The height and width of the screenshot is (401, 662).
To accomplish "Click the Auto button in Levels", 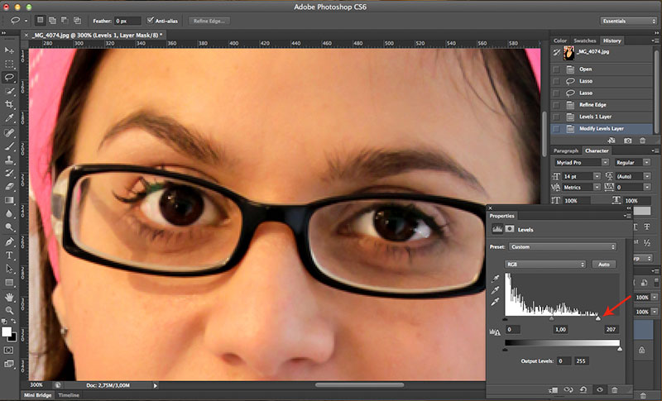I will point(603,264).
